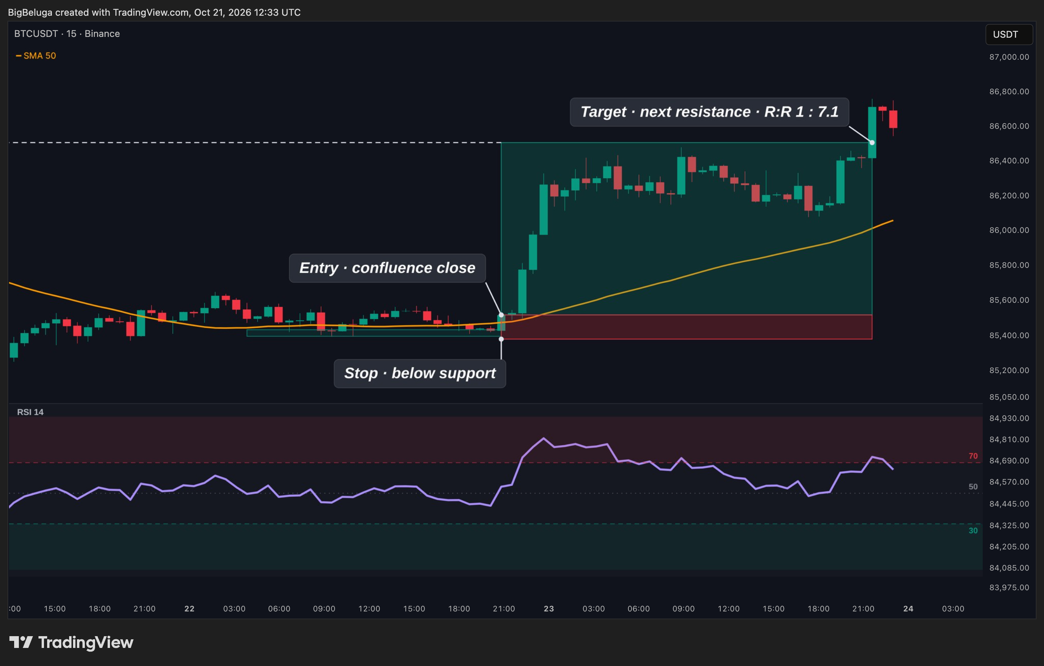Click the USDT currency button
This screenshot has width=1044, height=666.
[x=1009, y=35]
